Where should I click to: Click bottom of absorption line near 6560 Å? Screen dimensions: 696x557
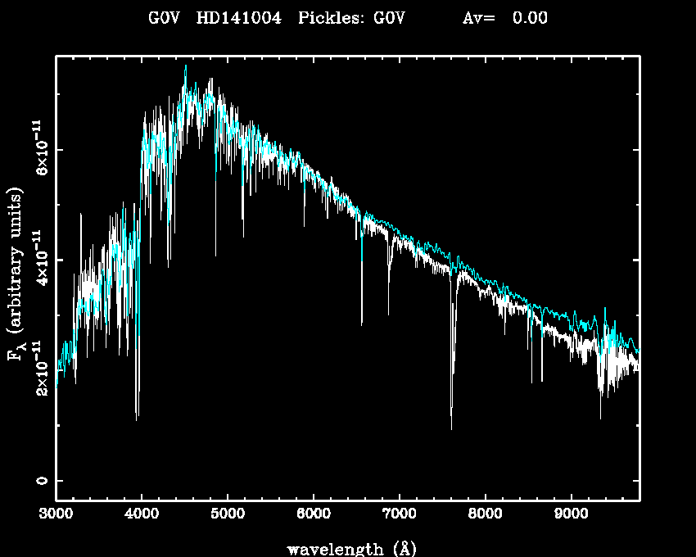point(361,324)
